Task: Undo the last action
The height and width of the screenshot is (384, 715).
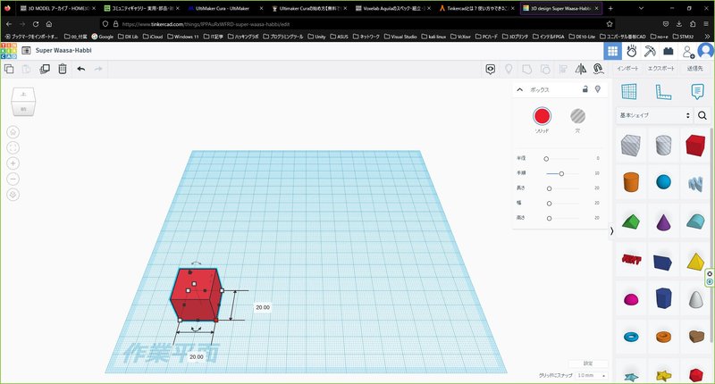Action: click(81, 69)
